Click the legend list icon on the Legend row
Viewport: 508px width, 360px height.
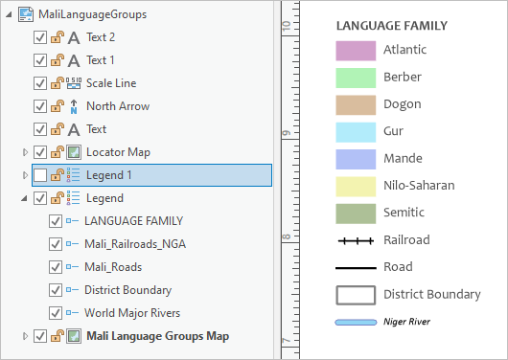click(73, 198)
